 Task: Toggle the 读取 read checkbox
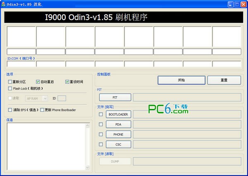point(10,98)
